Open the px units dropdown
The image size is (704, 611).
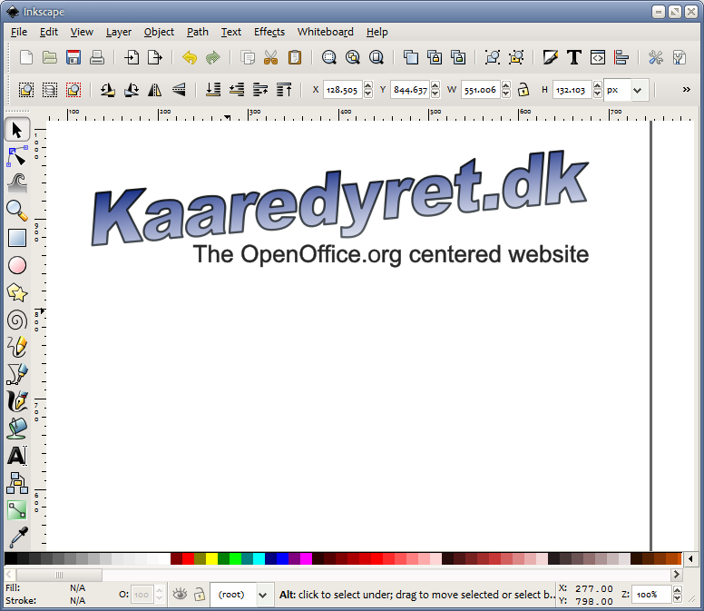pos(637,90)
